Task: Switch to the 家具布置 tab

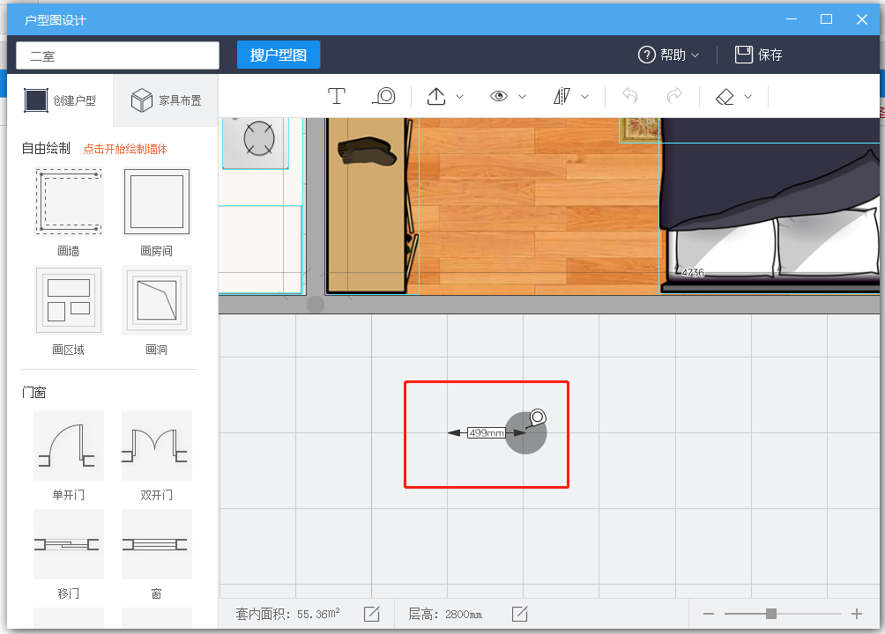Action: (167, 100)
